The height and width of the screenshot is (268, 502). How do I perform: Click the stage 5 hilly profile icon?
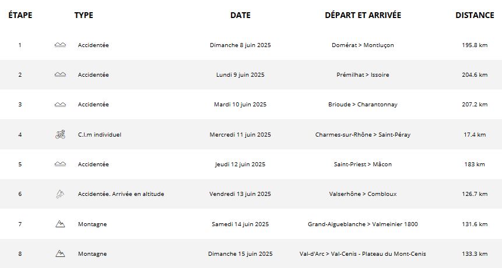(x=60, y=165)
